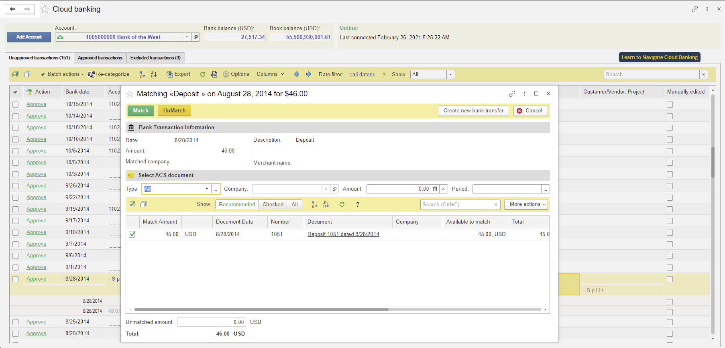Copy link to the Matching dialog

pos(512,94)
